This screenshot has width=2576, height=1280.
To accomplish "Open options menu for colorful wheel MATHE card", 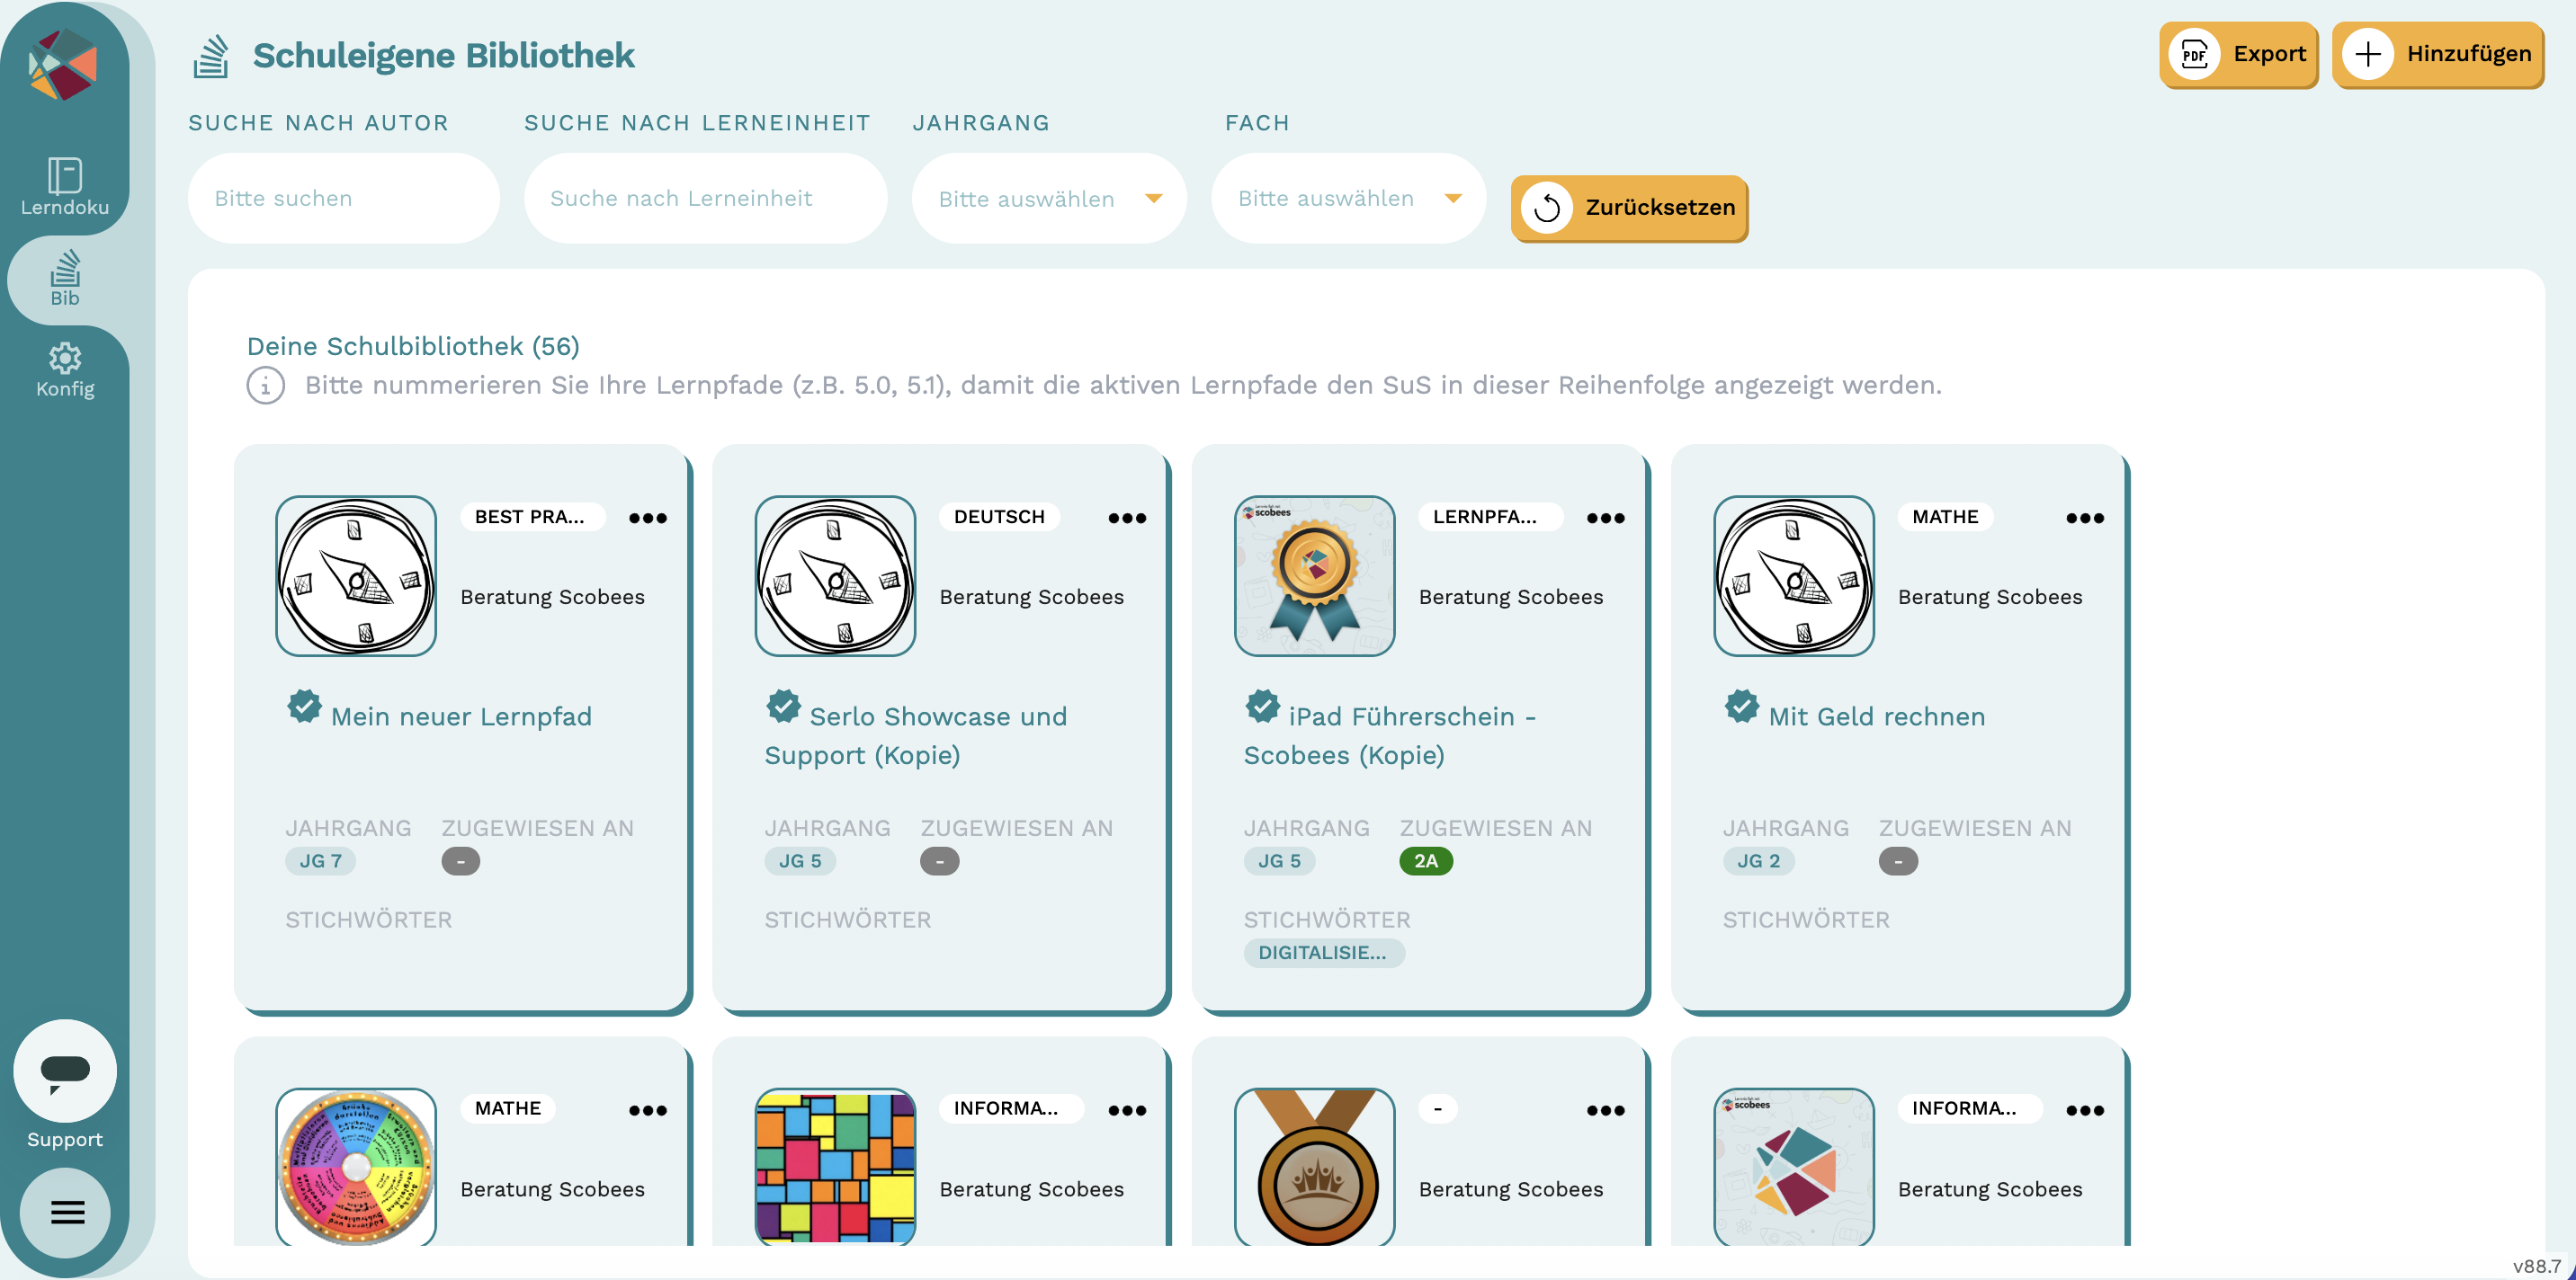I will point(647,1110).
